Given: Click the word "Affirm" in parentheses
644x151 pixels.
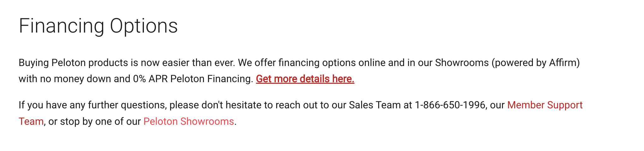Looking at the screenshot, I should 563,63.
